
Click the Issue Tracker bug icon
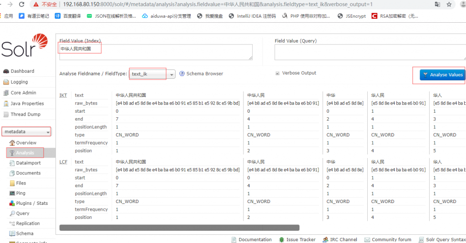tap(281, 240)
